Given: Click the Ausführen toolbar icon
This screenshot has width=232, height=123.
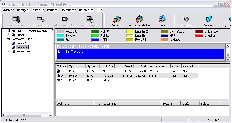Looking at the screenshot, I should [x=16, y=19].
